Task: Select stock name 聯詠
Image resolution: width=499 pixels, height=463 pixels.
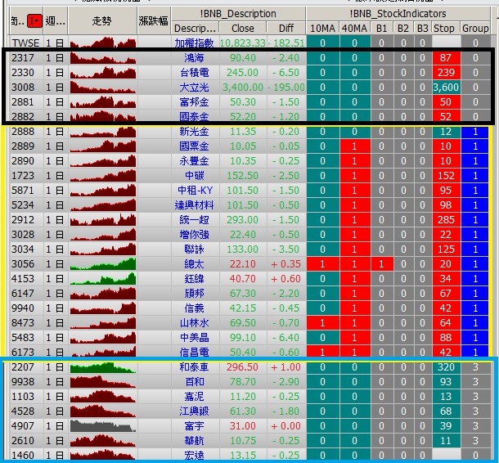Action: 194,249
